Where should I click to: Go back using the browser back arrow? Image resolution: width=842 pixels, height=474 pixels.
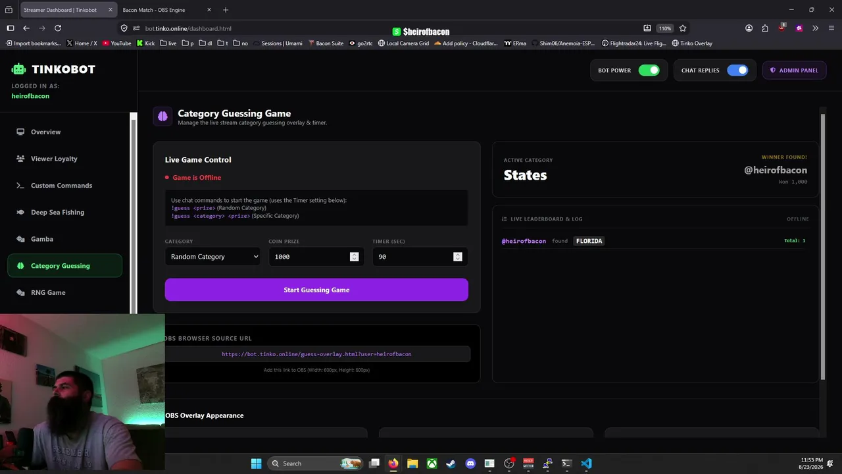click(26, 28)
